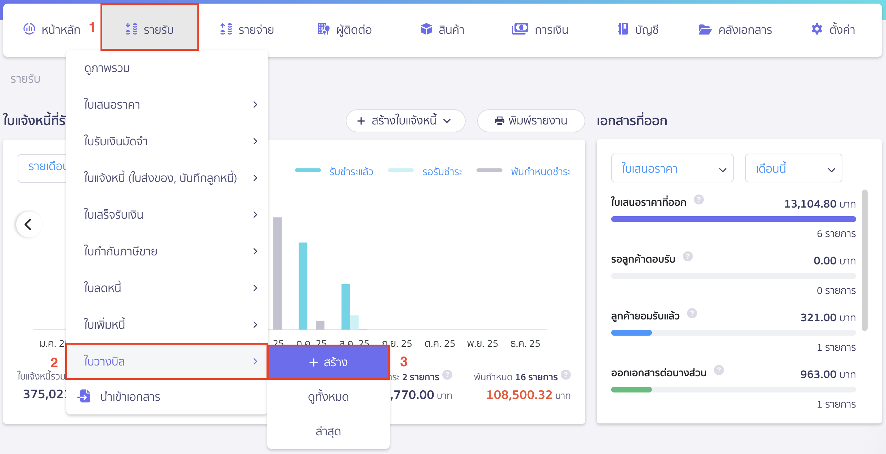Toggle รอรับชำระ chart legend
Image resolution: width=886 pixels, height=454 pixels.
425,172
